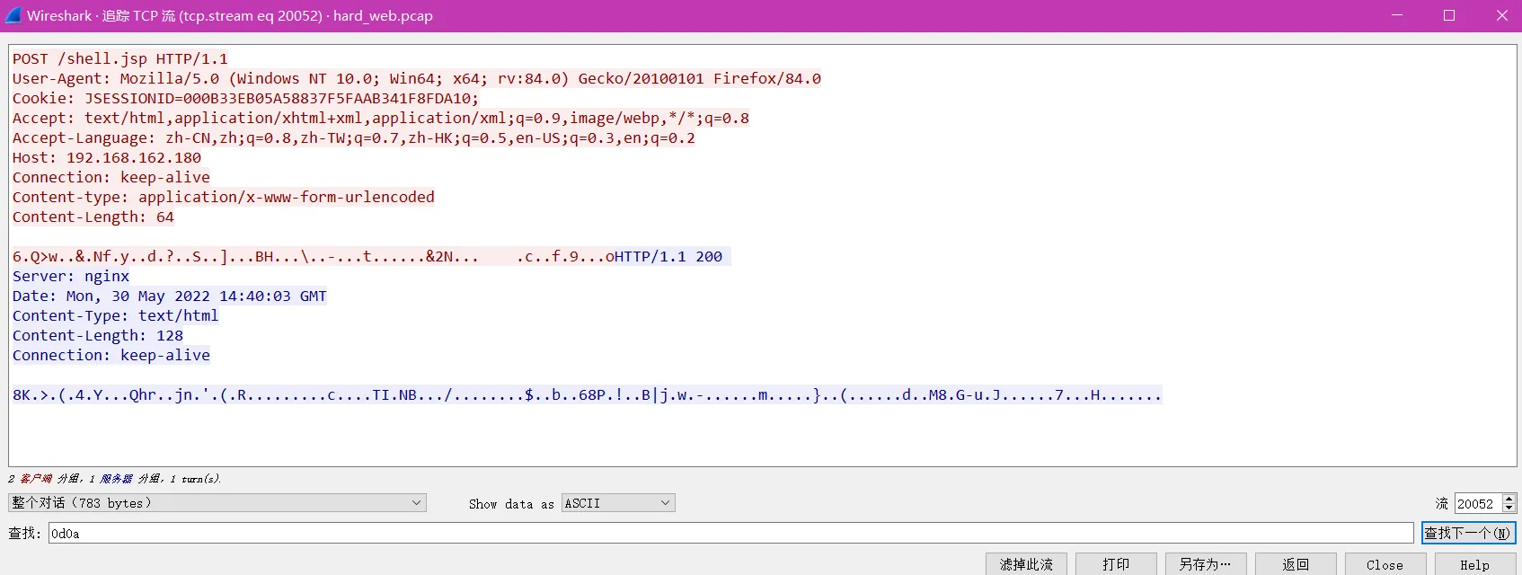Click the Wireshark shark fin icon in title bar

(13, 15)
